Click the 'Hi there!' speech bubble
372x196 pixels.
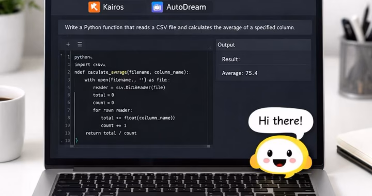point(281,122)
